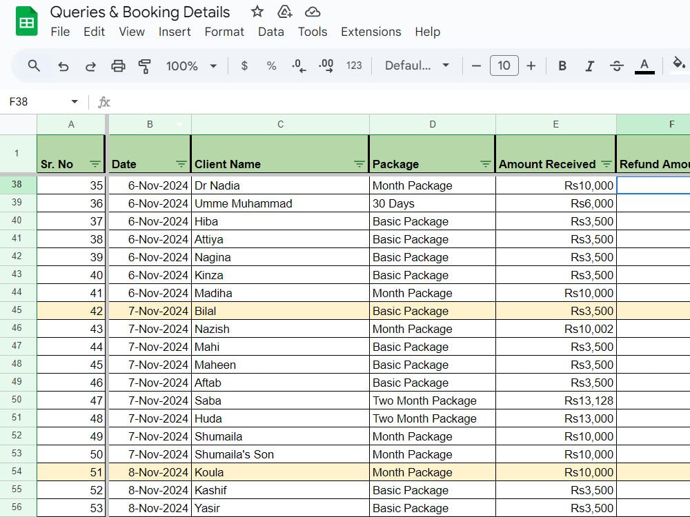The height and width of the screenshot is (517, 690).
Task: Select the cell containing Kashif
Action: [x=280, y=490]
